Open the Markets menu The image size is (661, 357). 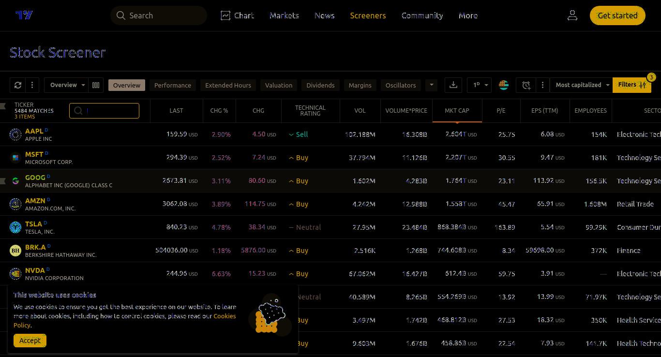pyautogui.click(x=284, y=15)
